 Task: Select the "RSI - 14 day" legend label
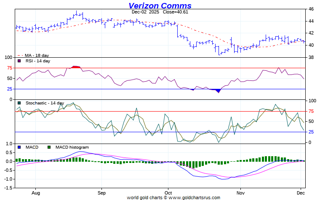click(x=38, y=61)
